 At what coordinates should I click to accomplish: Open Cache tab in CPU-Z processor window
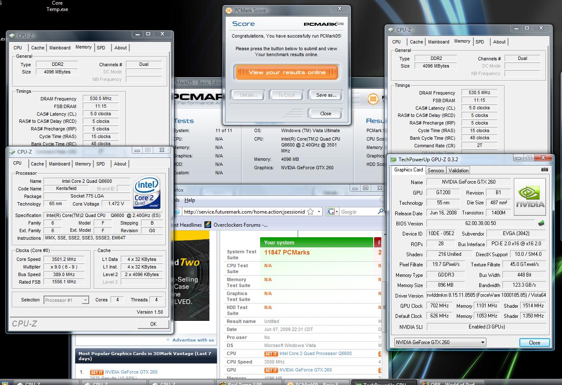[x=37, y=164]
